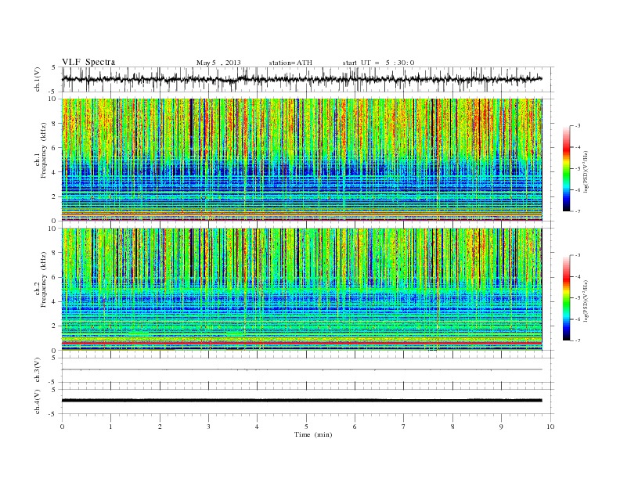Click the lower colorbar's log(PSD) label

[x=586, y=301]
